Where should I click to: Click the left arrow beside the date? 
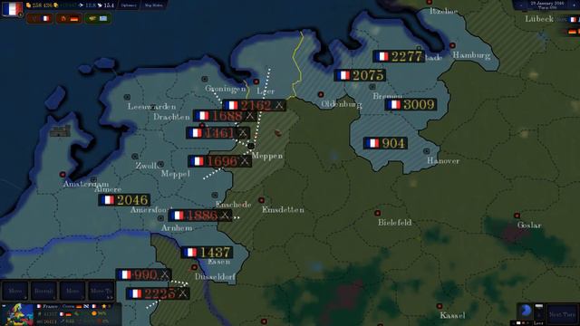pos(521,5)
